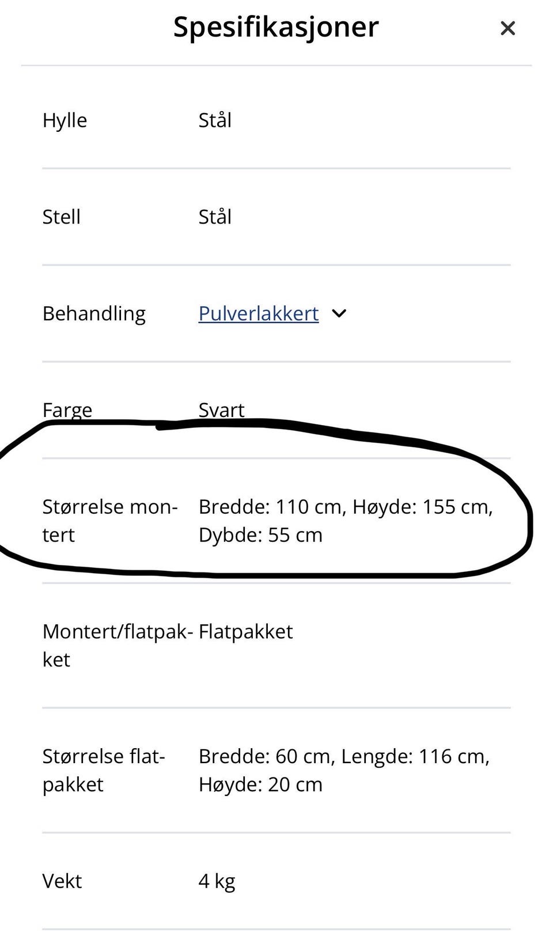Select the Svart color value
This screenshot has width=553, height=948.
pyautogui.click(x=221, y=410)
